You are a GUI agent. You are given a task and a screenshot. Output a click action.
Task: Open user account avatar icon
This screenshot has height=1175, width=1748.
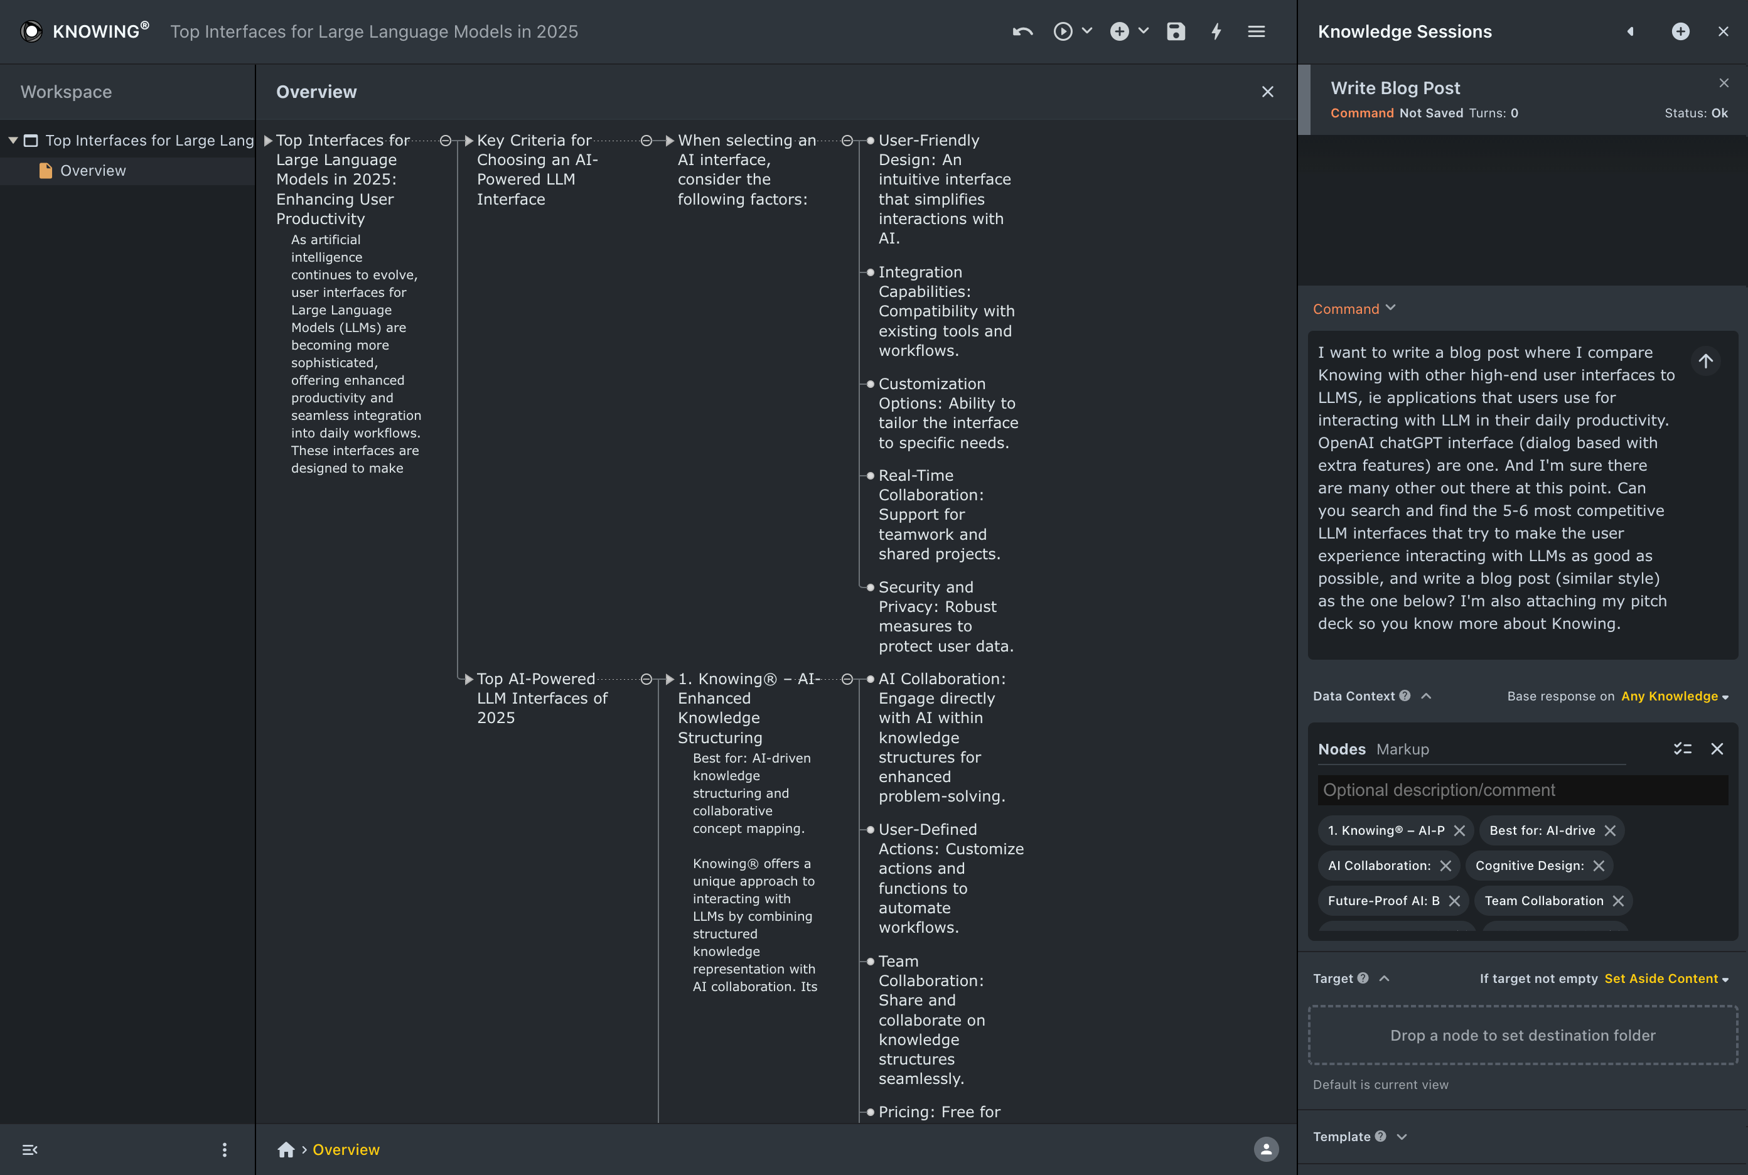[1265, 1149]
